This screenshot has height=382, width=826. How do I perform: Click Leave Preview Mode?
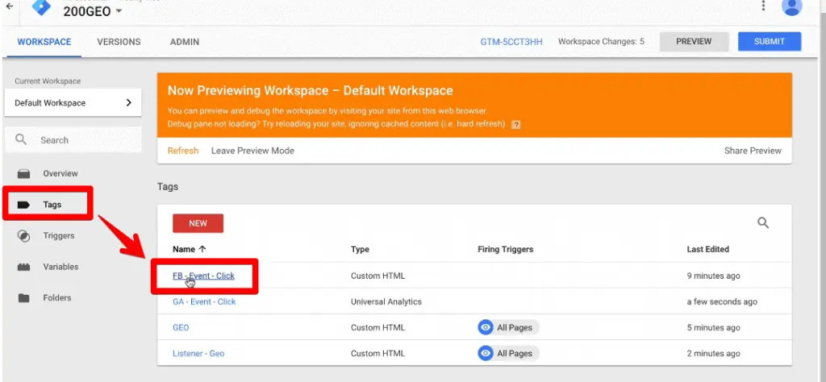point(252,151)
